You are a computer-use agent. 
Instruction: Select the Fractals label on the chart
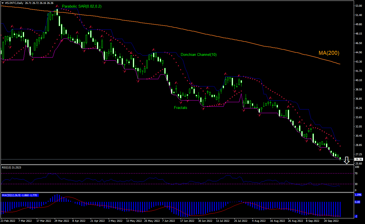(x=180, y=108)
